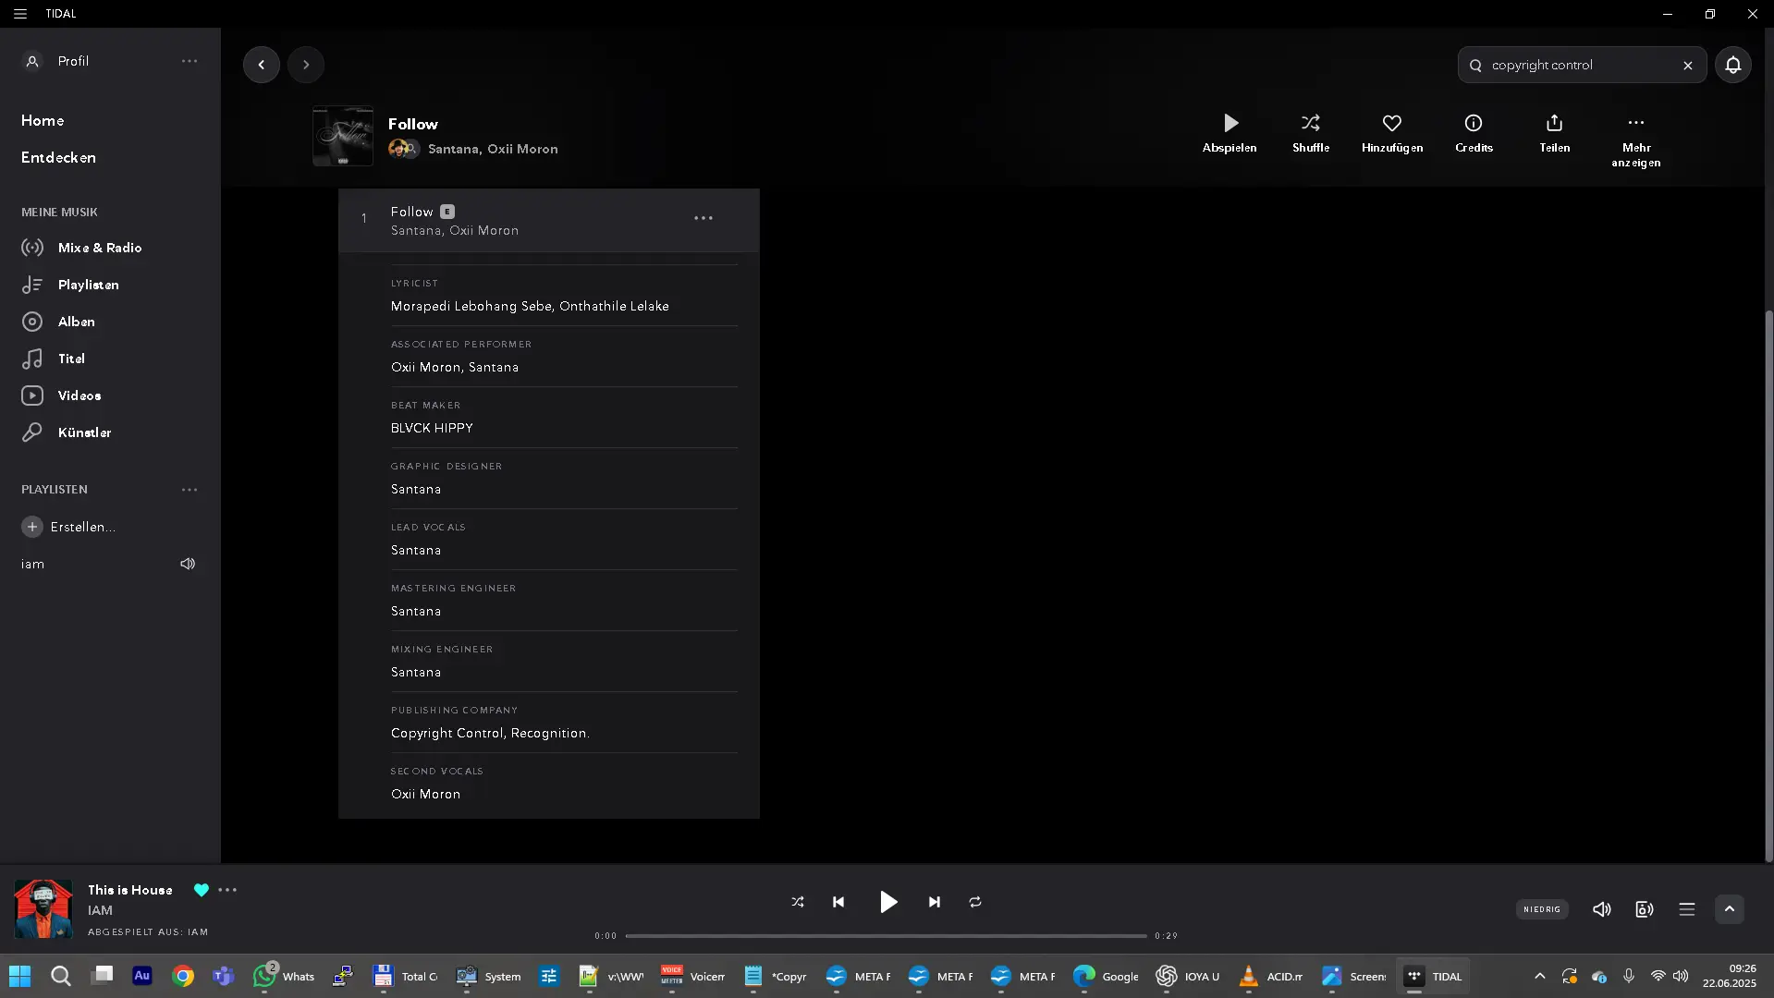Open the play queue list icon
Screen dimensions: 1774x998
(1686, 909)
